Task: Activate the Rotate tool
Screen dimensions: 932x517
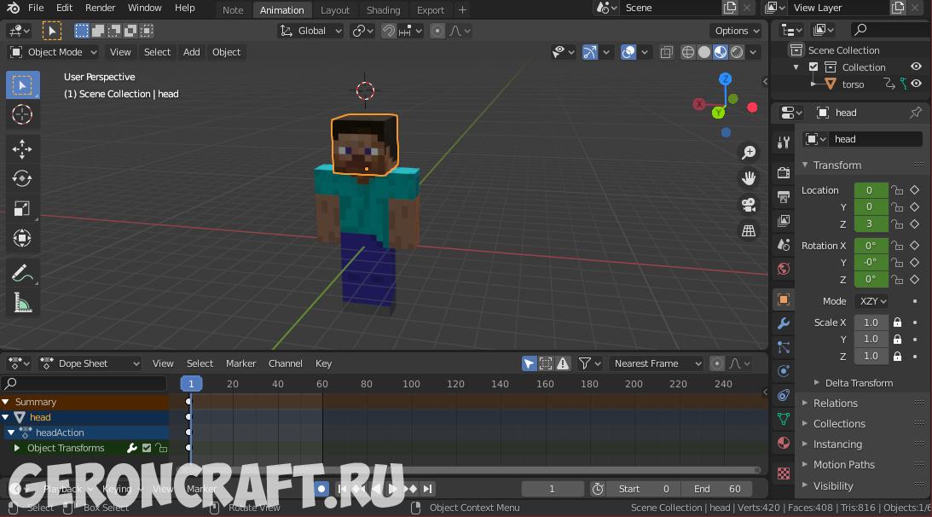Action: pyautogui.click(x=22, y=178)
